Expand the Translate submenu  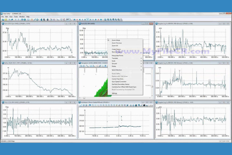125,58
